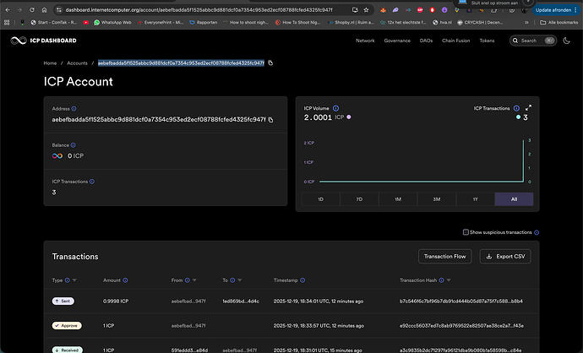
Task: Open the From column info icon
Action: (x=188, y=280)
